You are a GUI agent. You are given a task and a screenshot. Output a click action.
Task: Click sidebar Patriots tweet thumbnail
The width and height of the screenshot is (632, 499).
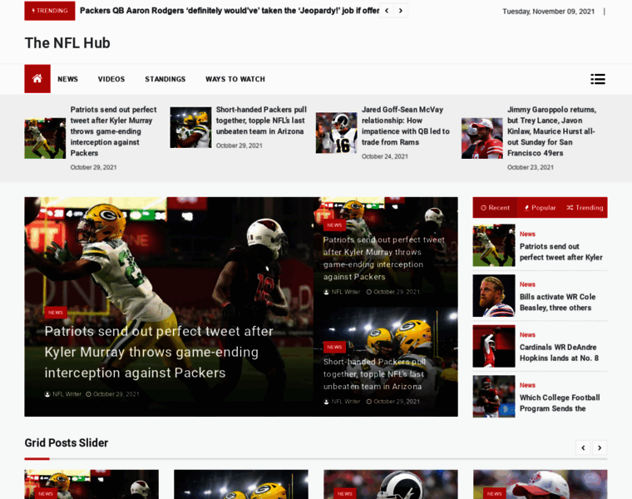[494, 245]
